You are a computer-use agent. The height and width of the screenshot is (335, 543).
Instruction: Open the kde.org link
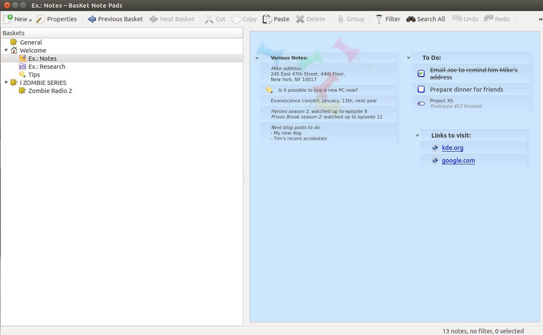[x=453, y=148]
